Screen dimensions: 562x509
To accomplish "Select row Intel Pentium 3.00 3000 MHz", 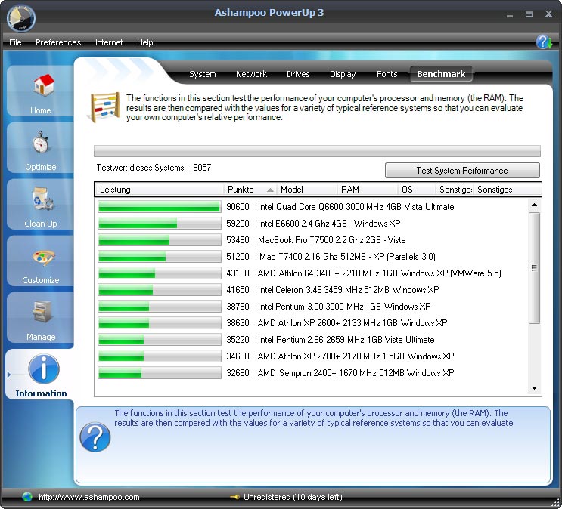I will (312, 307).
